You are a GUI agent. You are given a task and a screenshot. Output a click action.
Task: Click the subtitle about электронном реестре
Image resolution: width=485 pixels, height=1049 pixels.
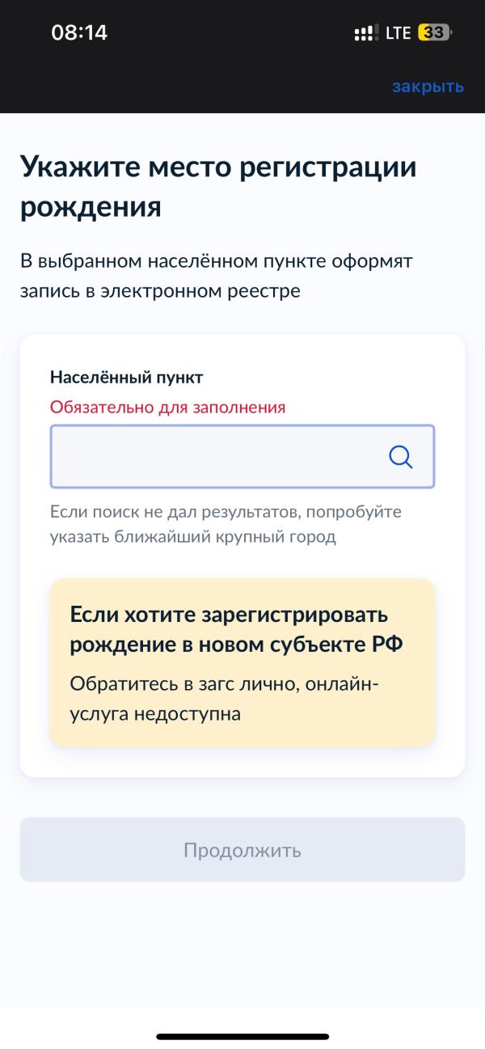click(x=217, y=276)
